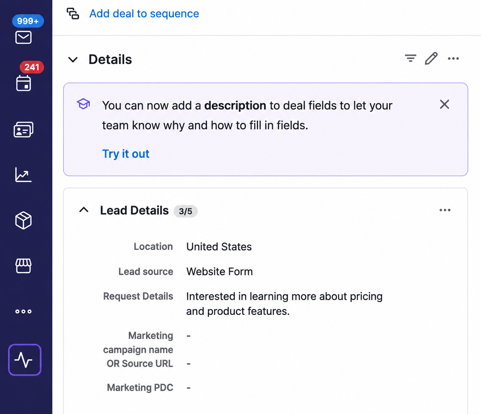Click the Request Details field label
The width and height of the screenshot is (481, 414).
tap(138, 296)
